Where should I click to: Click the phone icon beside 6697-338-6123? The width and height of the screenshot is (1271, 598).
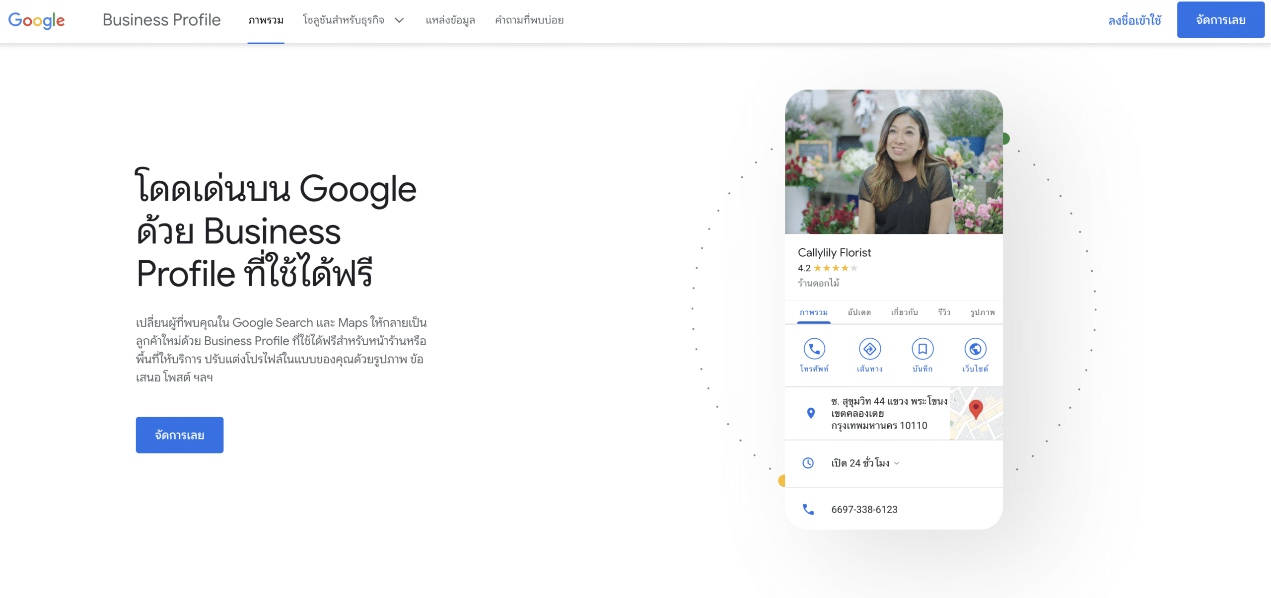[808, 510]
